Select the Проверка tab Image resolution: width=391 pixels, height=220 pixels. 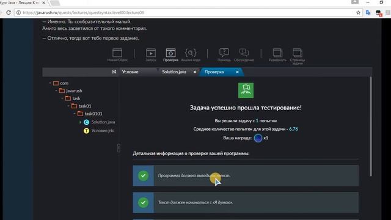pos(214,72)
